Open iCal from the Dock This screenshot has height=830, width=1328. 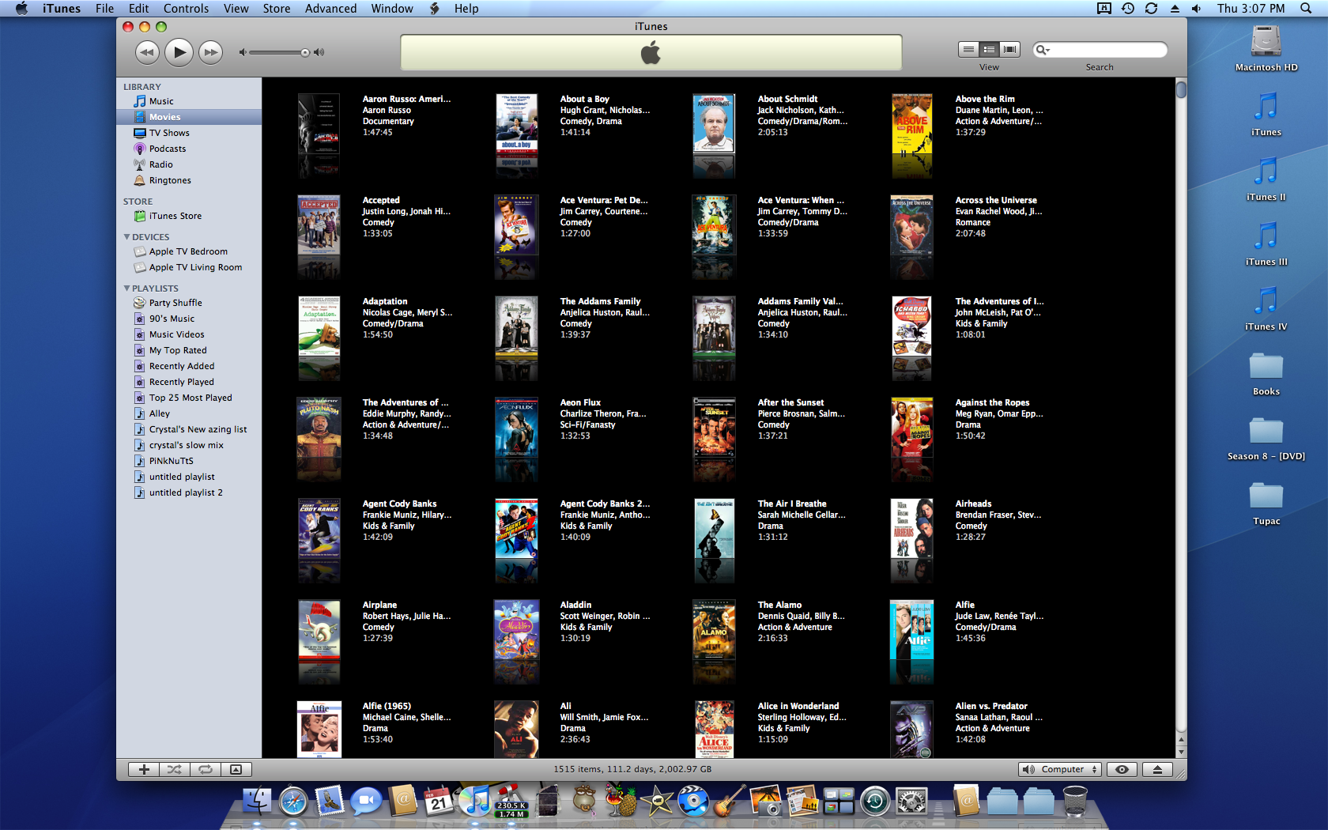[439, 802]
